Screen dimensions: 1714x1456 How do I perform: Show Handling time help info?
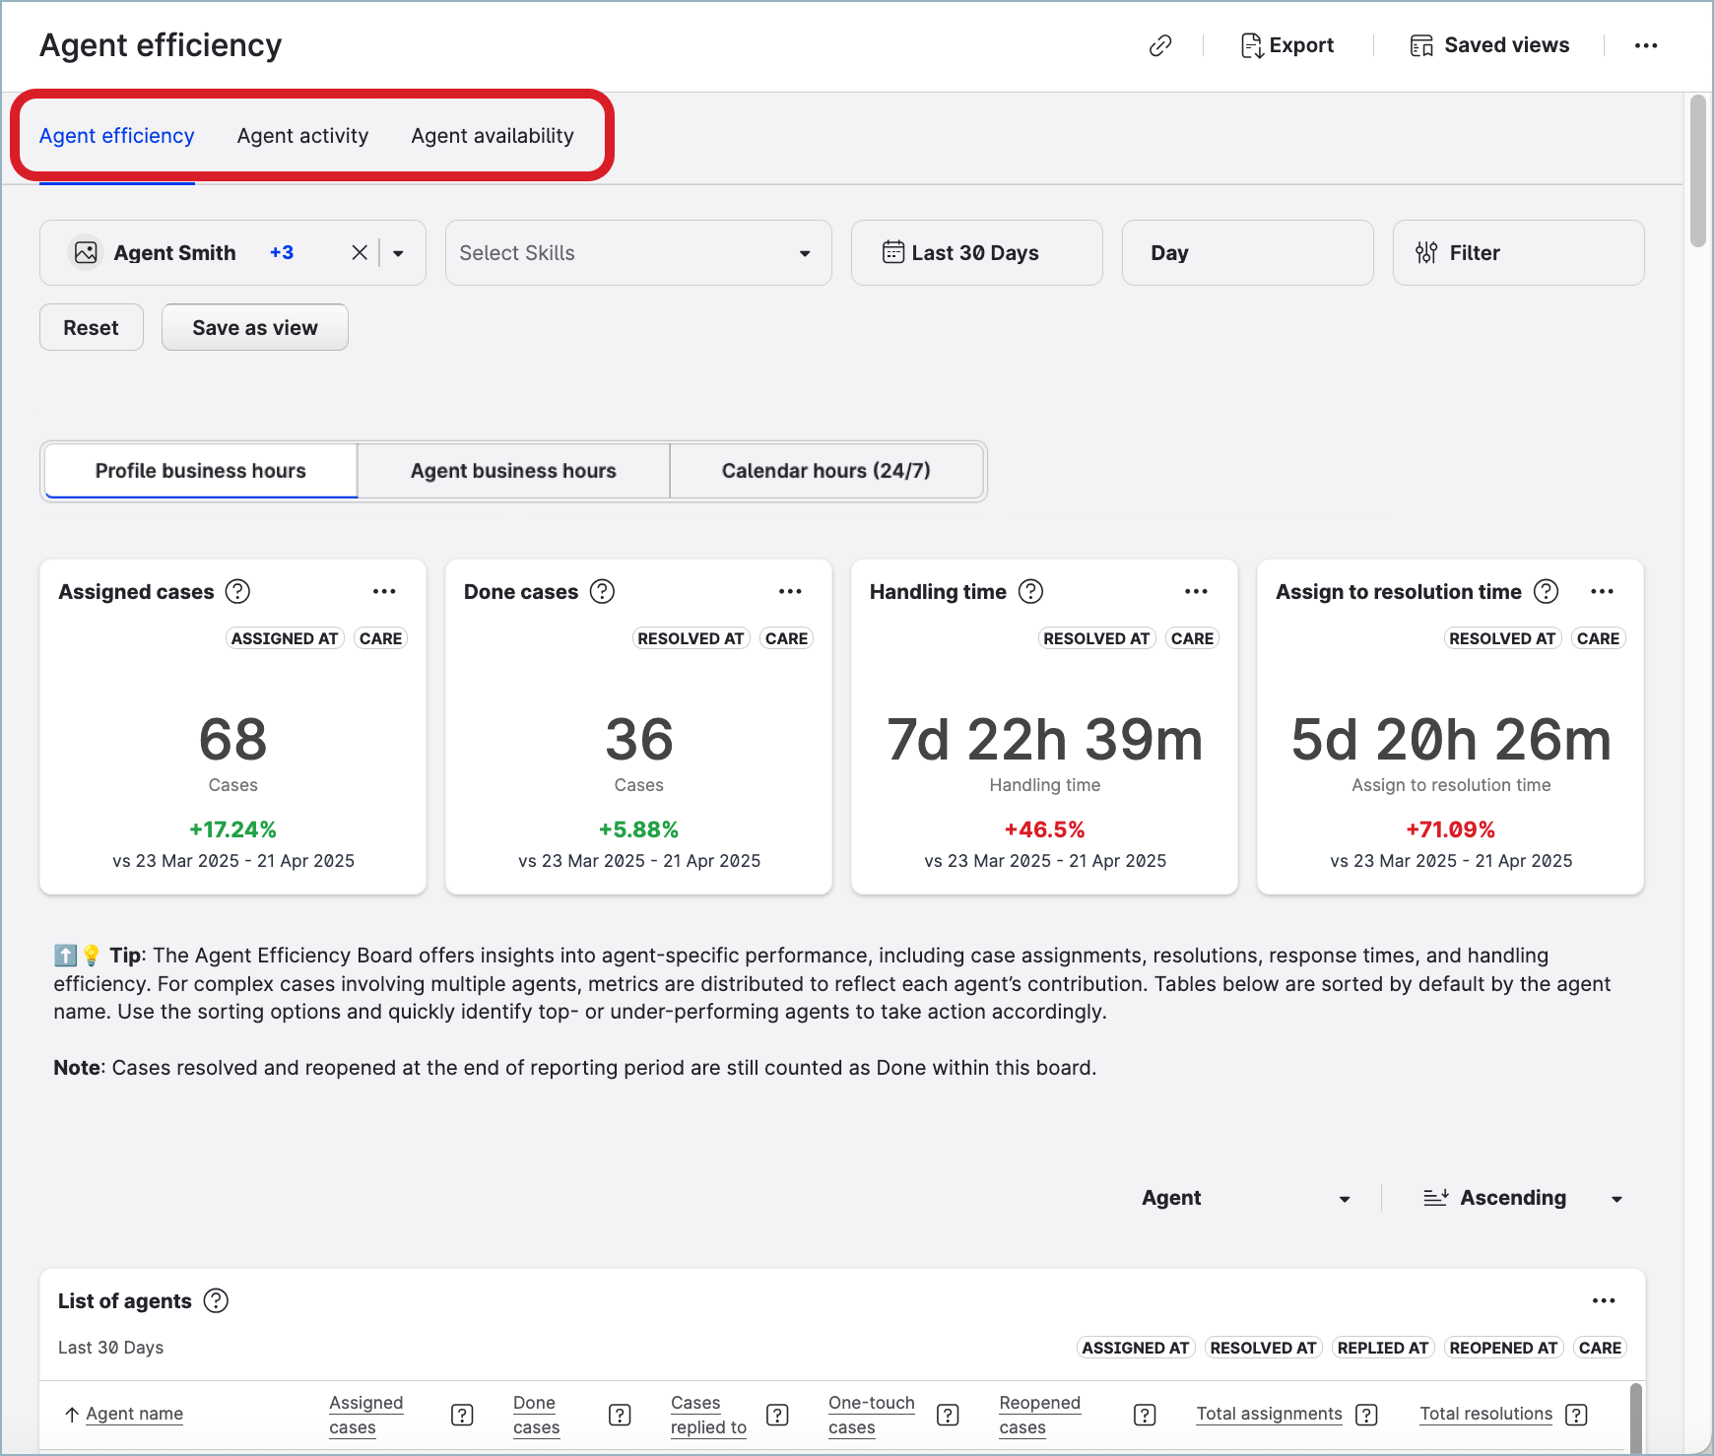point(1030,591)
